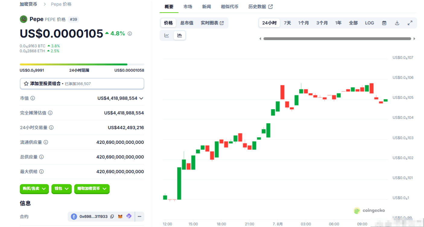Select the 1个月 time range
The image size is (424, 227).
click(x=304, y=23)
